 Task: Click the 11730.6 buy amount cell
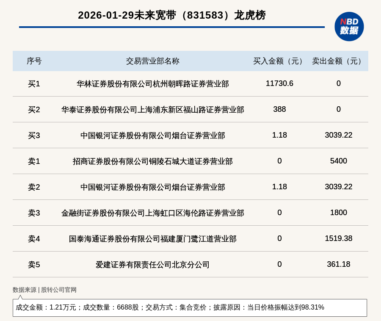[279, 83]
